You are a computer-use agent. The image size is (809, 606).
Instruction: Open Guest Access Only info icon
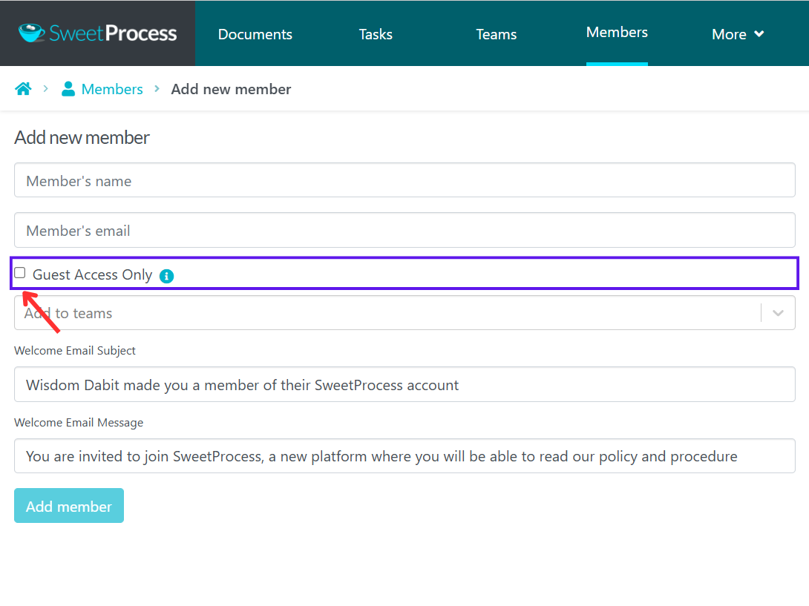(167, 276)
